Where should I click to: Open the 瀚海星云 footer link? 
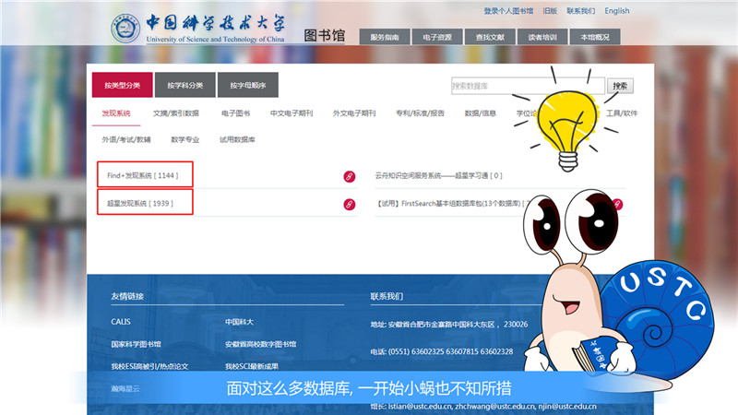tap(125, 388)
